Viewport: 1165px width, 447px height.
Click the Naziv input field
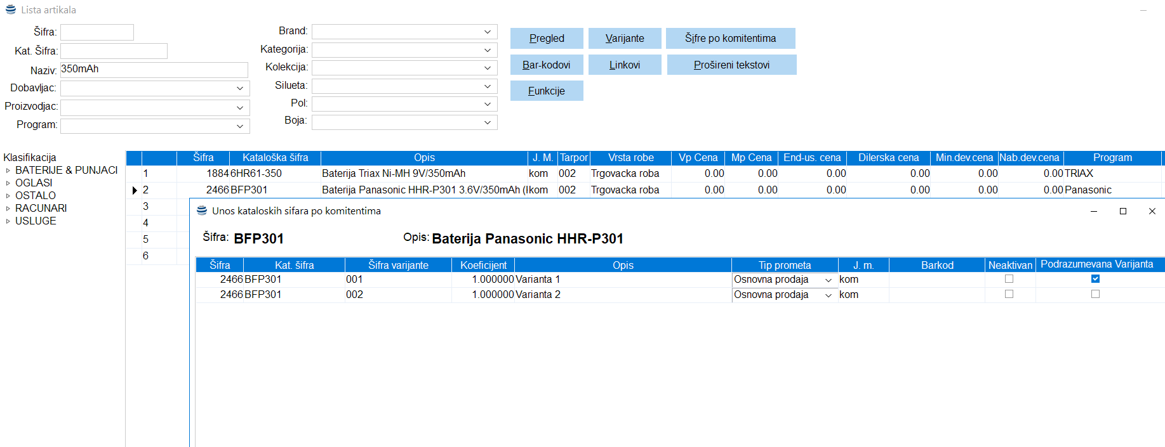[154, 70]
